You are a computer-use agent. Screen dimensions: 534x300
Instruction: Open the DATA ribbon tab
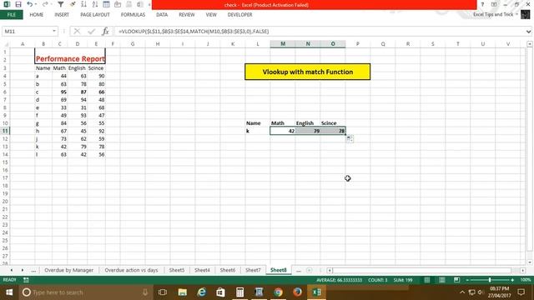tap(162, 15)
